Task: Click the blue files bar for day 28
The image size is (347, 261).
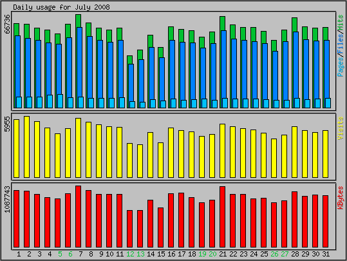Action: [295, 65]
